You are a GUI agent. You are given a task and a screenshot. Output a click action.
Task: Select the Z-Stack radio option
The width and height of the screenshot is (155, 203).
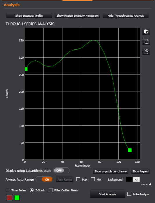tap(32, 190)
